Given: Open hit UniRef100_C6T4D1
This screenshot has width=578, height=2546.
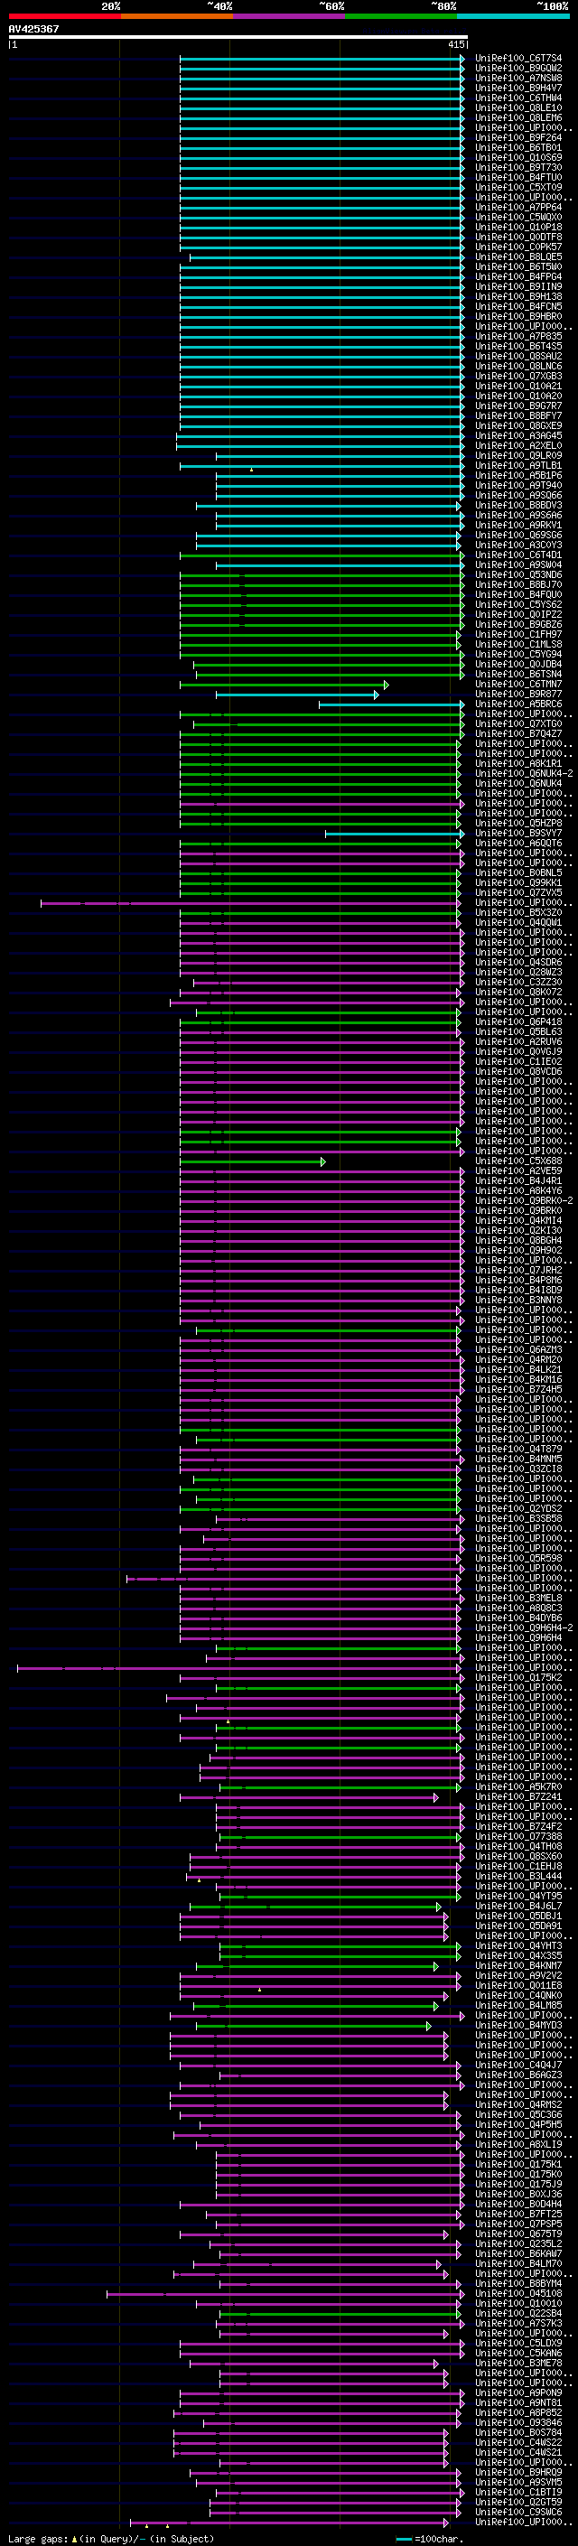Looking at the screenshot, I should pyautogui.click(x=518, y=555).
